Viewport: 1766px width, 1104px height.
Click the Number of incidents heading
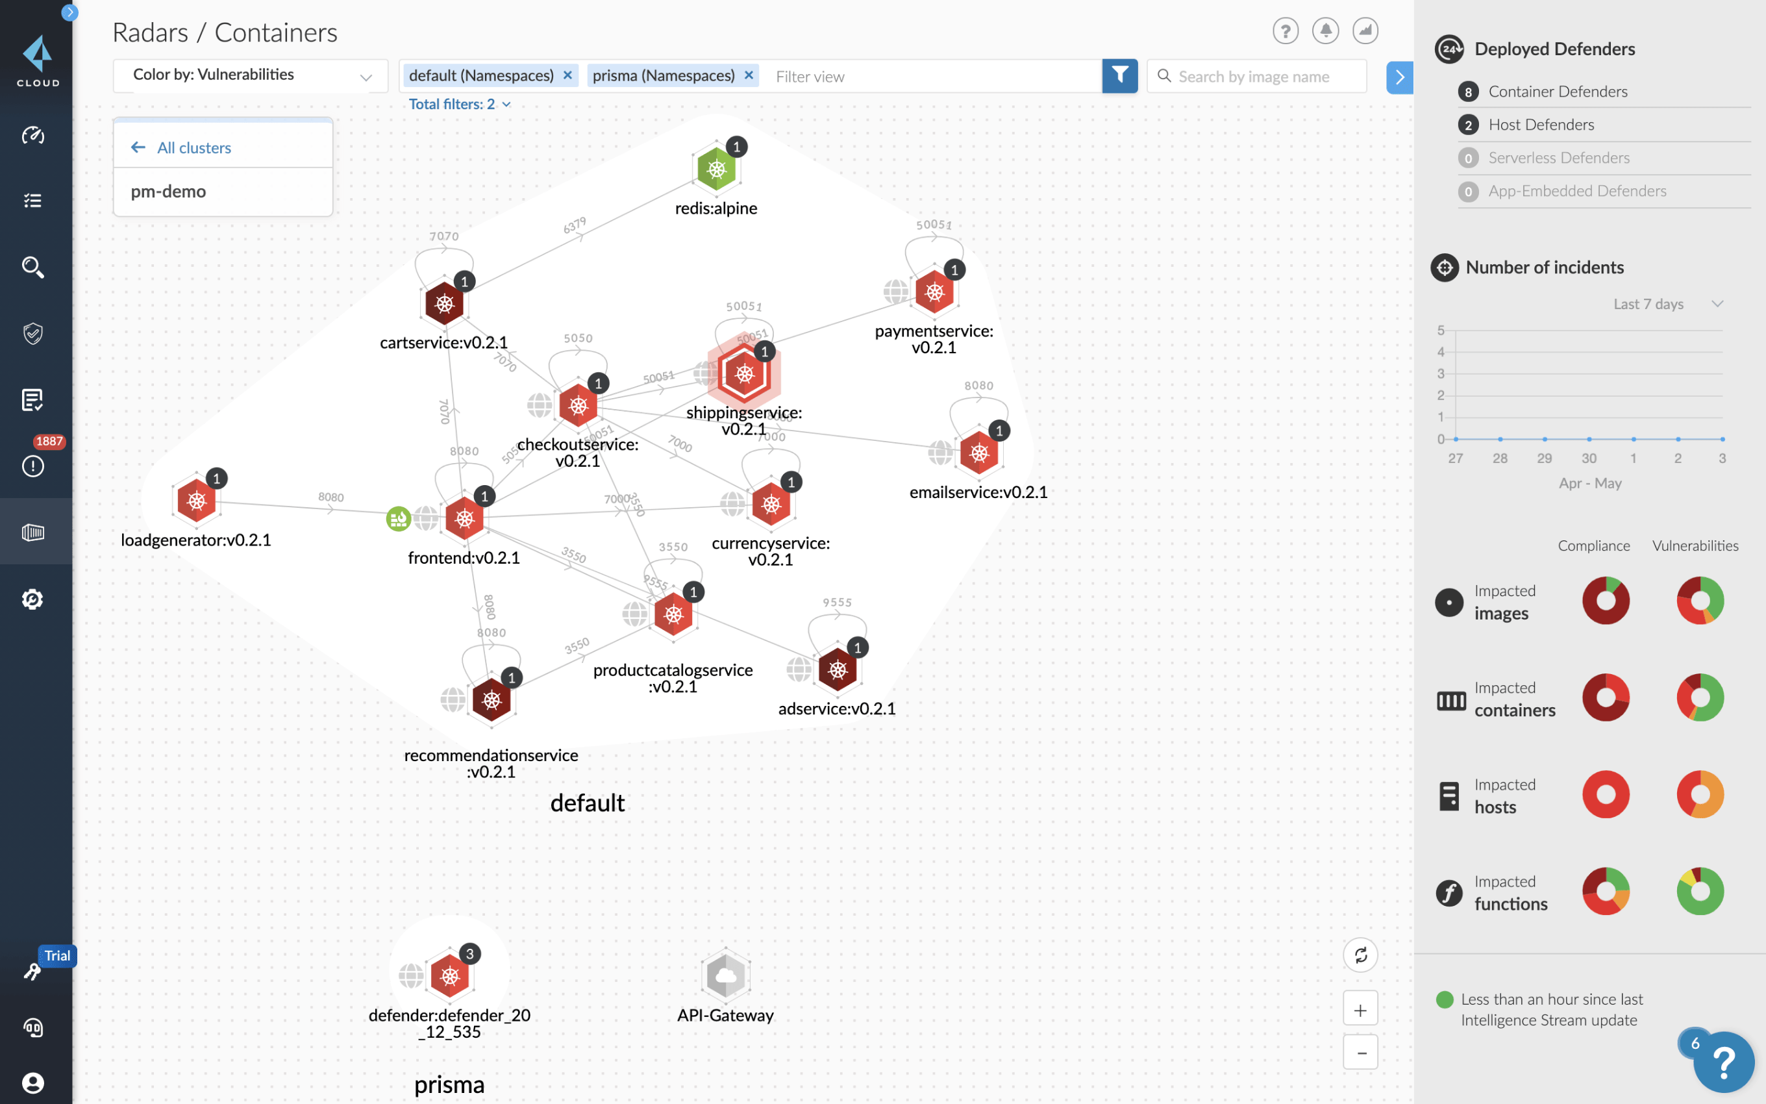click(x=1544, y=268)
